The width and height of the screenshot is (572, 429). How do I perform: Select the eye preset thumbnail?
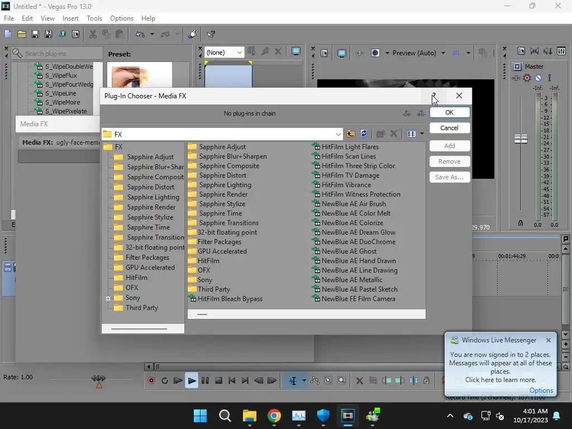point(139,75)
